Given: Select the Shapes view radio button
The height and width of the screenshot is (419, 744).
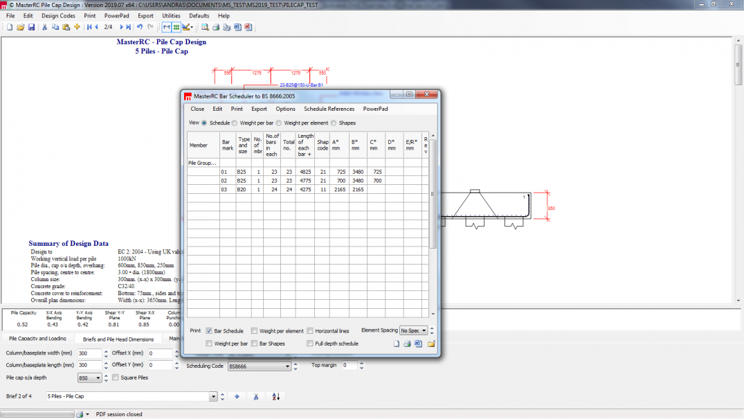Looking at the screenshot, I should coord(334,123).
